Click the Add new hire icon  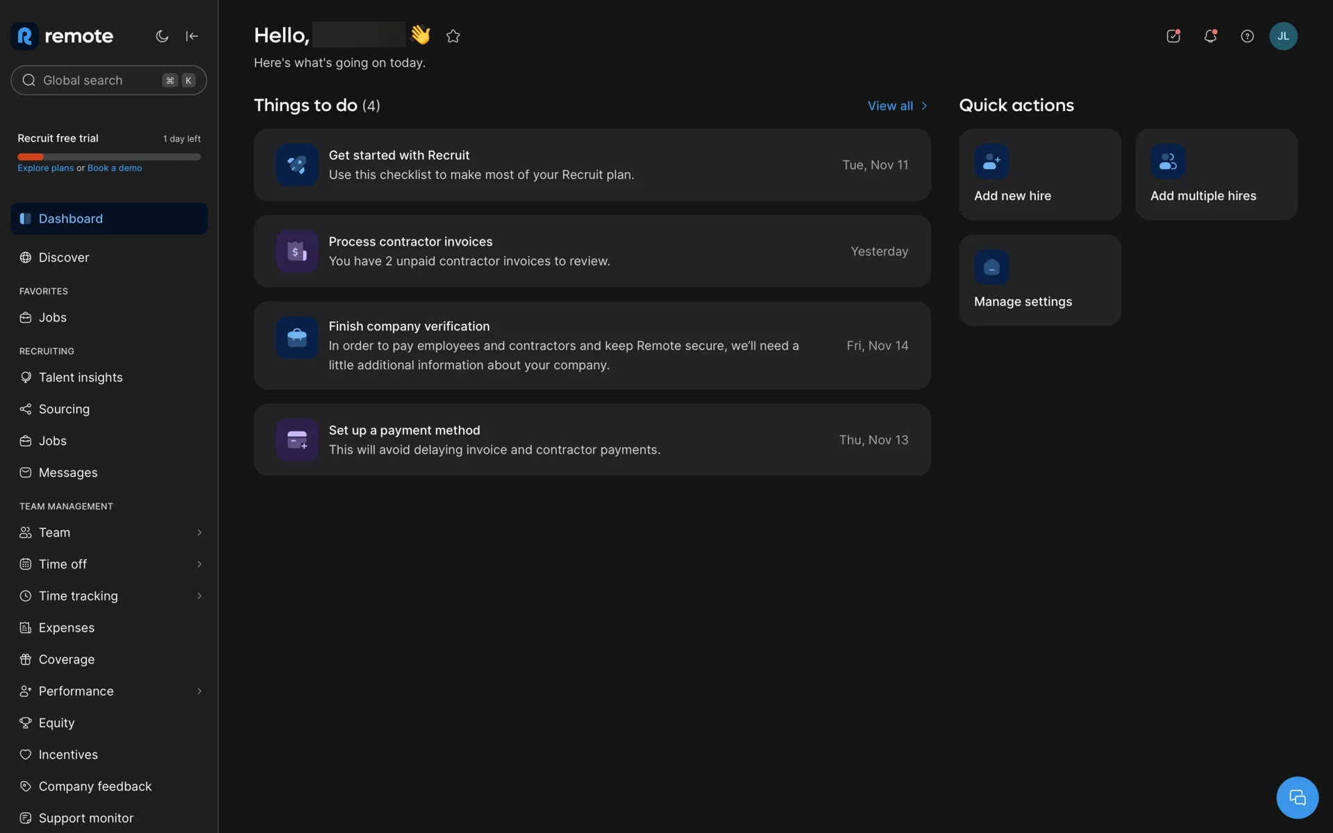pyautogui.click(x=991, y=162)
